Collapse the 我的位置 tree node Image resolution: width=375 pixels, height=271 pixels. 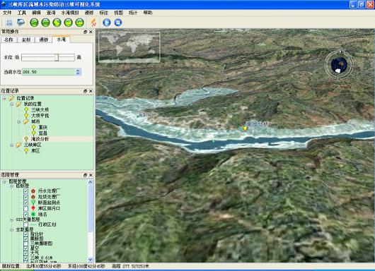point(11,104)
